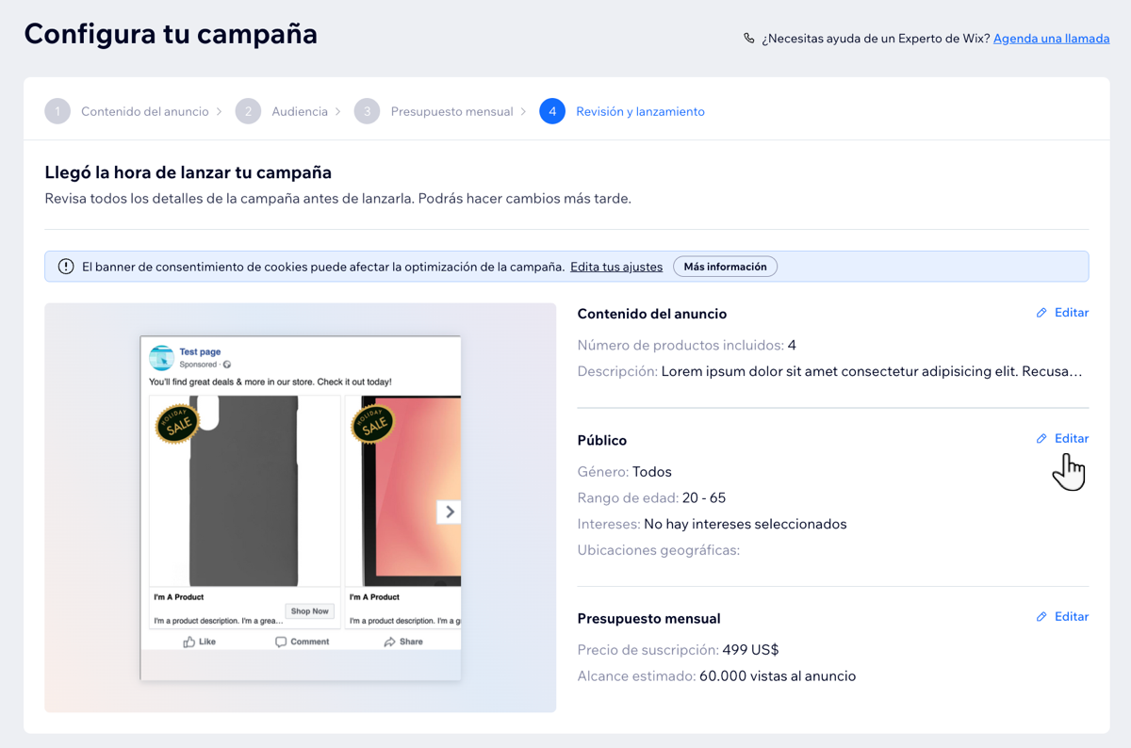This screenshot has width=1131, height=748.
Task: Click the chevron after 'Presupuesto mensual' step
Action: click(x=524, y=111)
